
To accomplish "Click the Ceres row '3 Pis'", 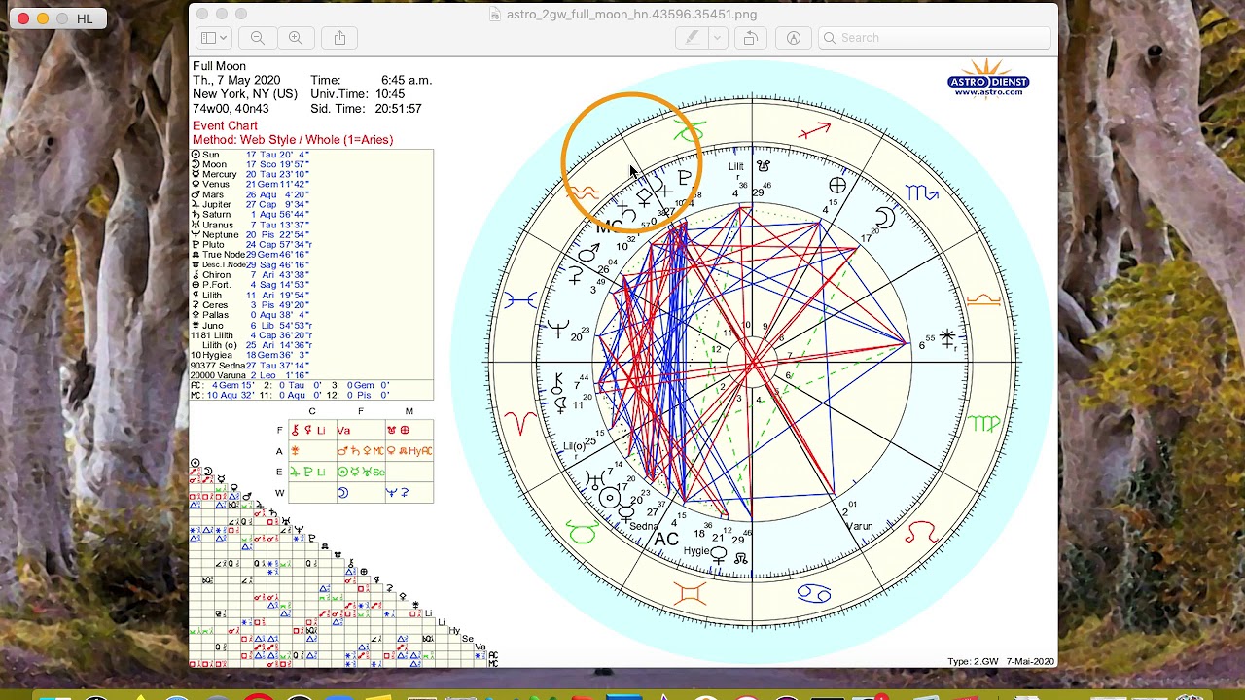I will [x=250, y=305].
